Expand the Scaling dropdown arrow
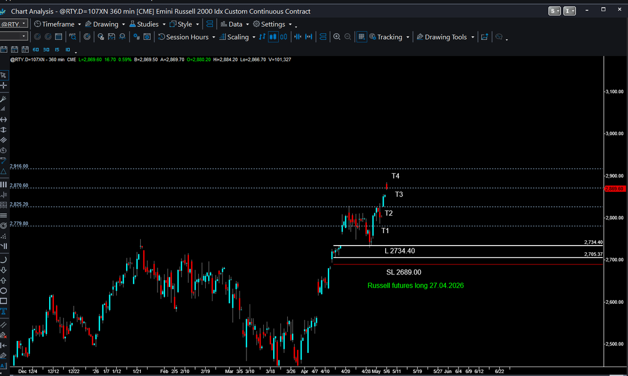Viewport: 628px width, 376px height. tap(254, 37)
